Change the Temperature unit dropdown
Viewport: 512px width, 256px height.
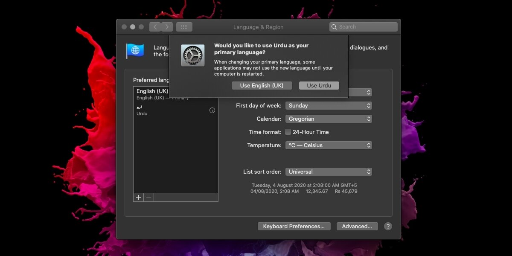[x=329, y=145]
